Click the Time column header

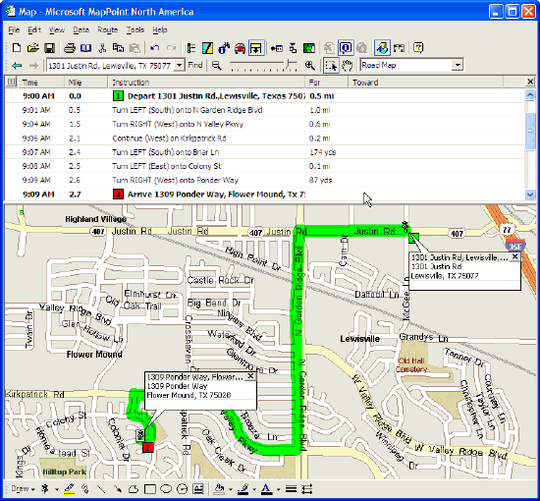41,83
